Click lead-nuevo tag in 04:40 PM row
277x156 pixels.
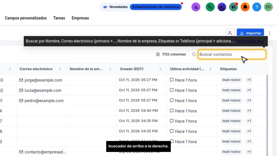pyautogui.click(x=231, y=111)
